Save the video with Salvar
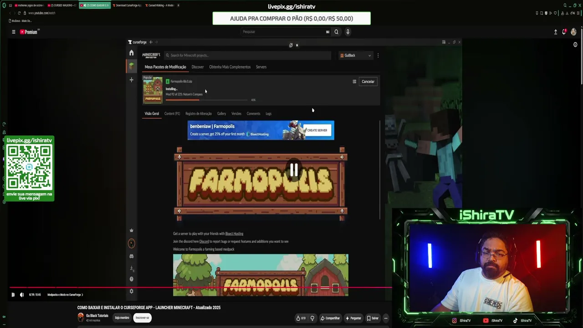This screenshot has height=328, width=583. click(372, 318)
